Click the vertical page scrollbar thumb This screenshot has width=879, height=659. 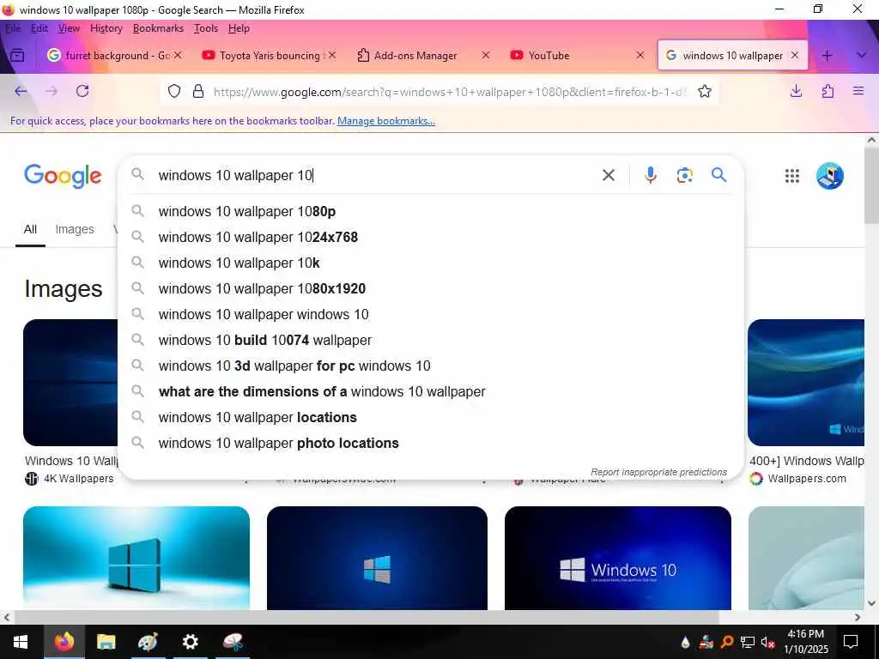871,186
